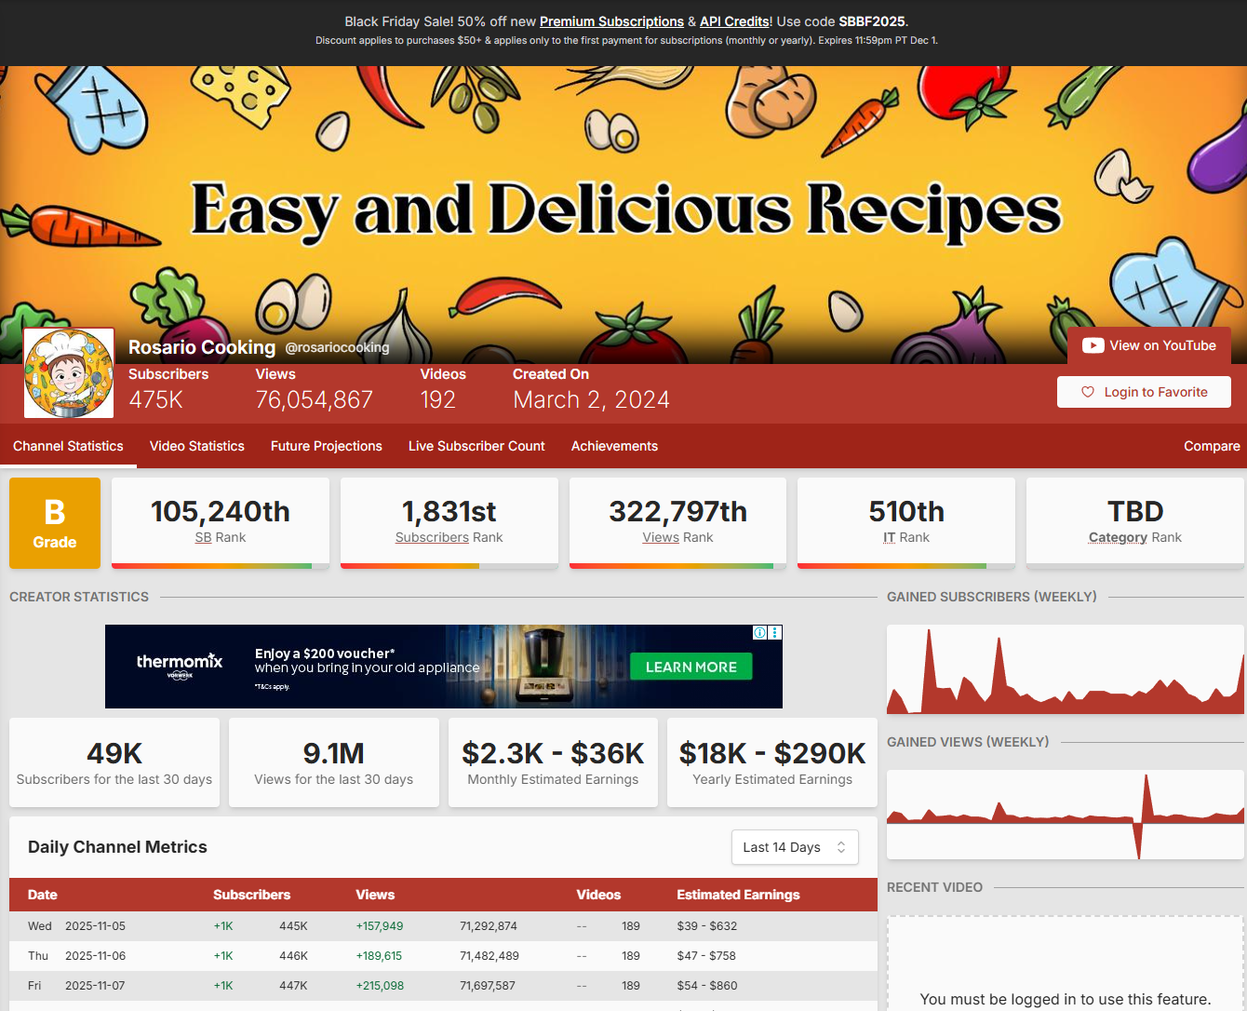
Task: Click the SB Rank 105,240th card
Action: 221,521
